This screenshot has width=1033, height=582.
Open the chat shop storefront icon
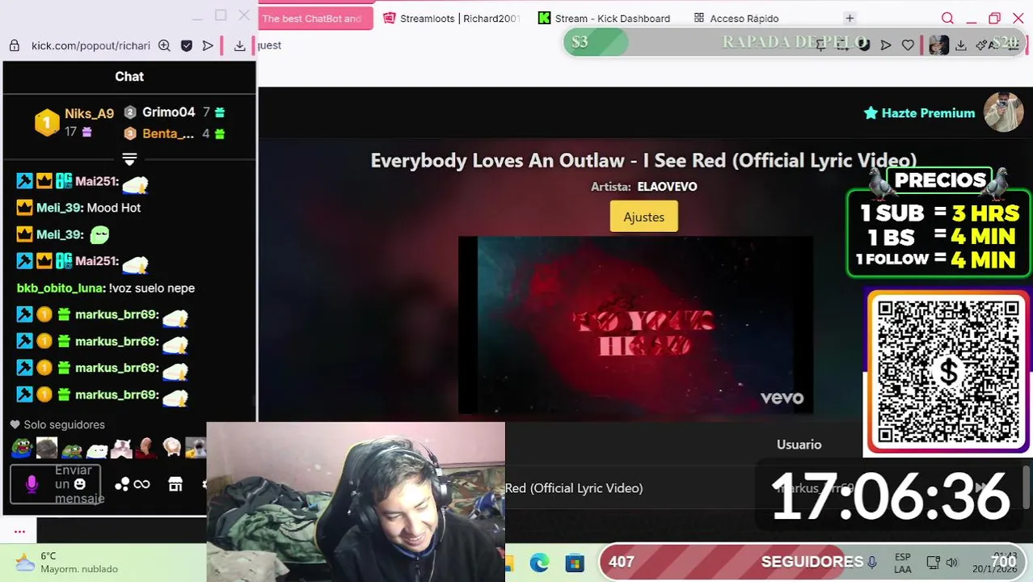tap(175, 484)
